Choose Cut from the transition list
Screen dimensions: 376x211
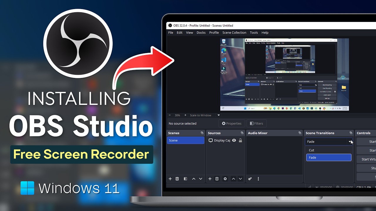(x=329, y=150)
